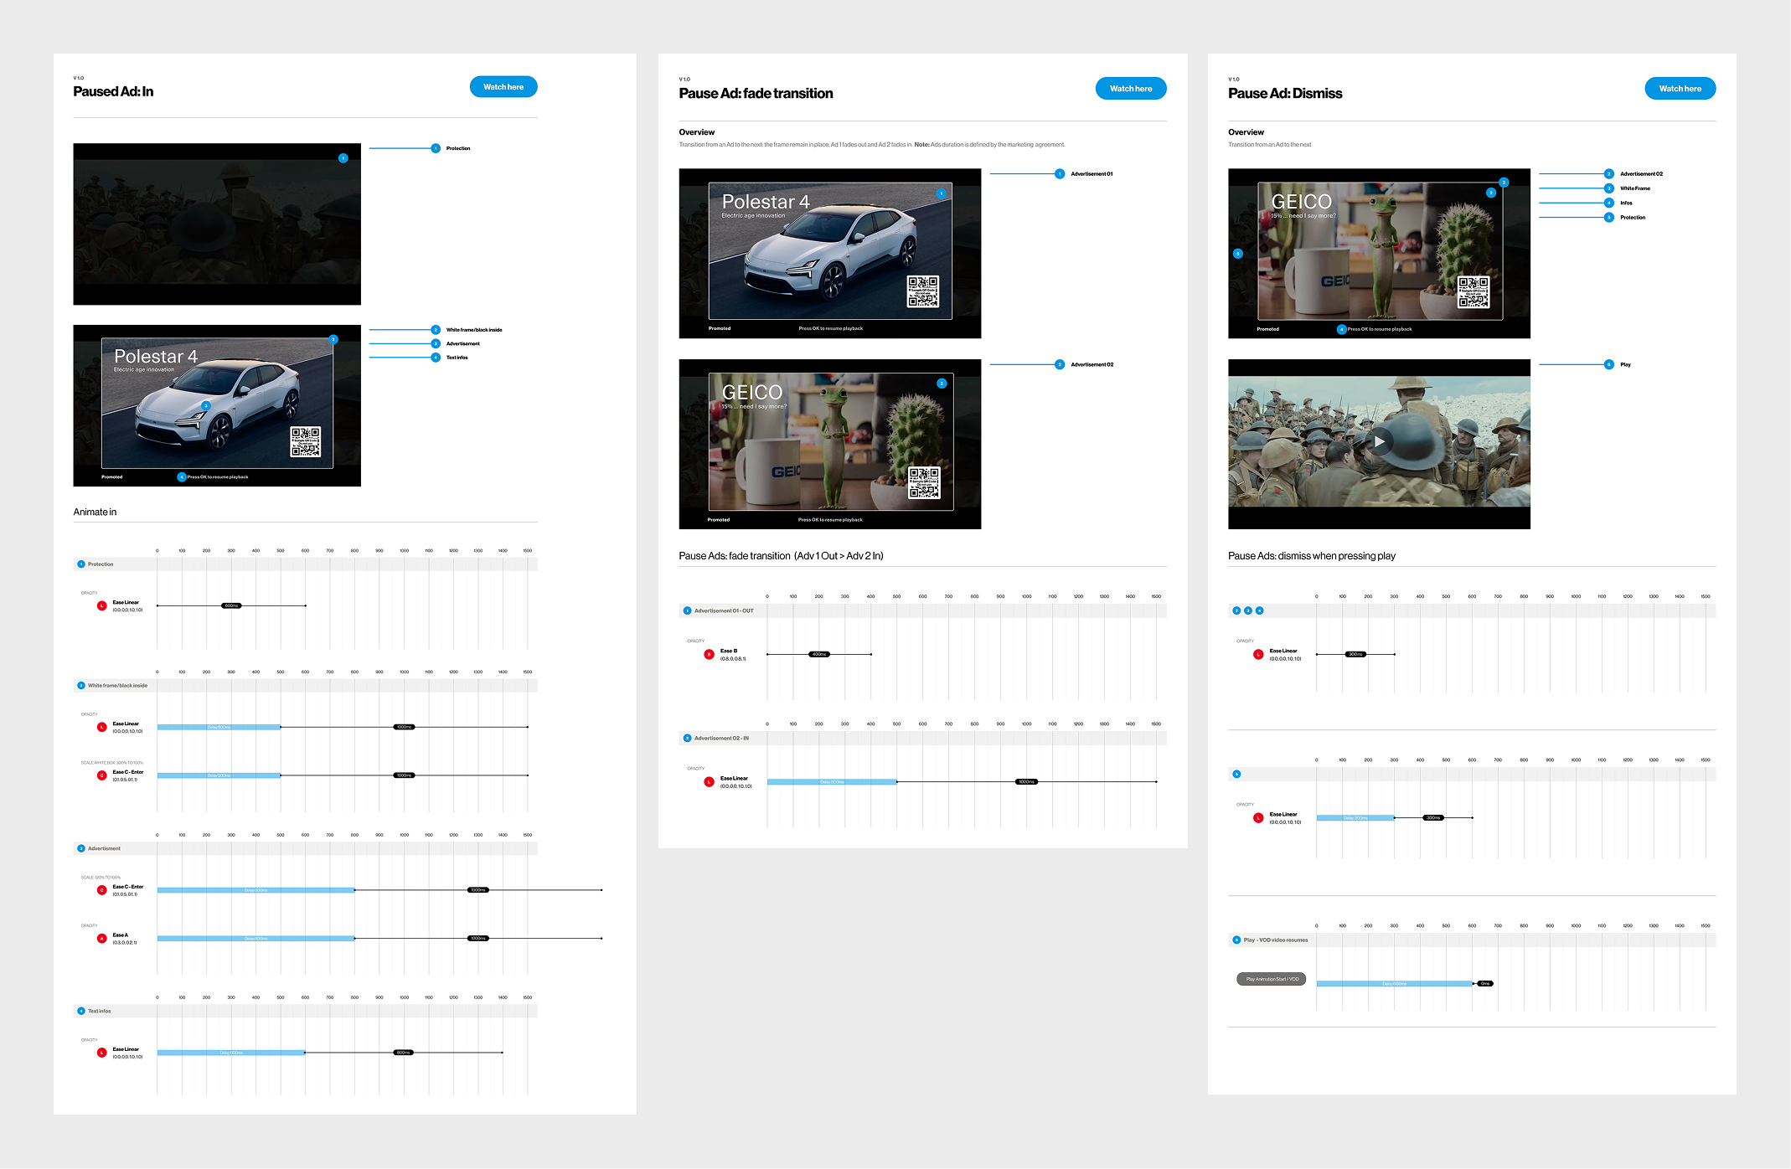Click badge 4 beside Text infos legend

[x=436, y=358]
